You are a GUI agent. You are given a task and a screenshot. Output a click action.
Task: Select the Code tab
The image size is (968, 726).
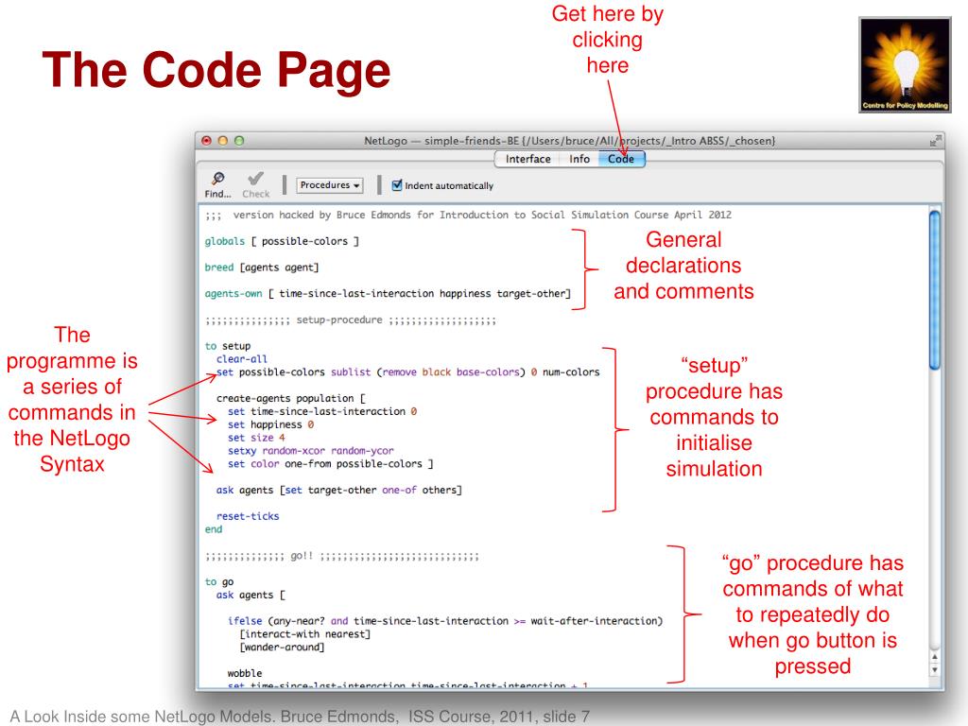621,159
